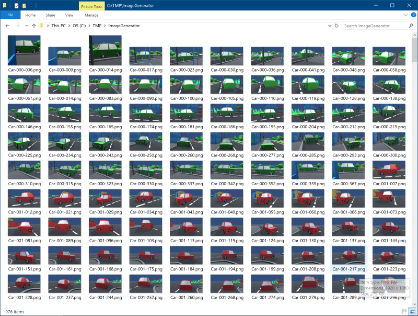Click the New Folder quick access icon
The height and width of the screenshot is (316, 418).
click(x=24, y=5)
